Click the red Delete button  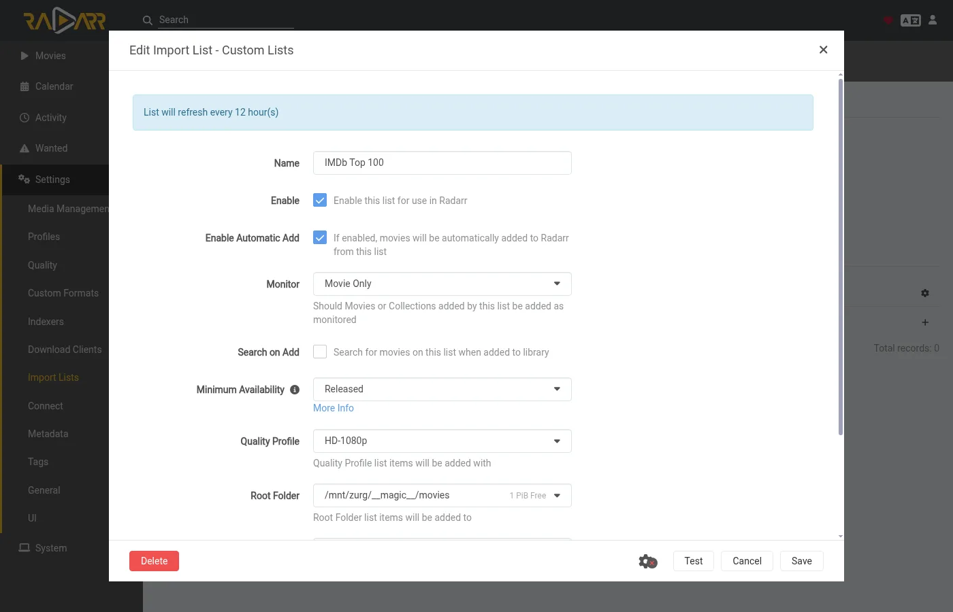point(154,561)
